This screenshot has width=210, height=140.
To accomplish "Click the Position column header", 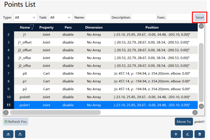I will [152, 27].
